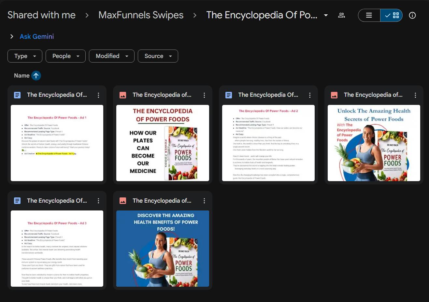Open the People filter dropdown
Viewport: 429px width, 302px height.
[65, 56]
